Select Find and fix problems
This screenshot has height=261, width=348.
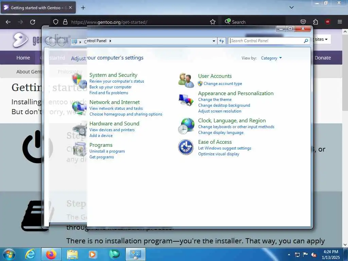point(109,93)
